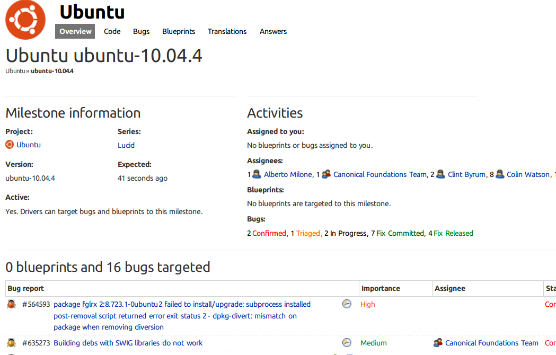Image resolution: width=556 pixels, height=355 pixels.
Task: Click the 'Blueprints:' label under Activities
Action: [266, 190]
